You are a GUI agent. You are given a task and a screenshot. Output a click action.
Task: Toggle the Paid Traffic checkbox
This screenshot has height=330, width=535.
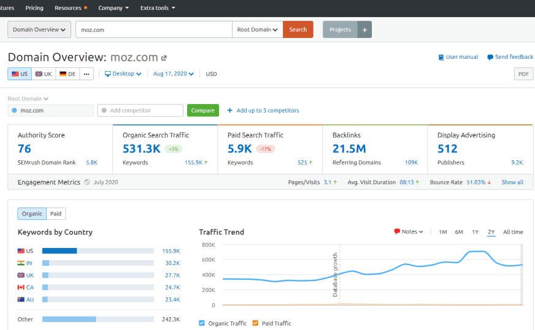255,323
